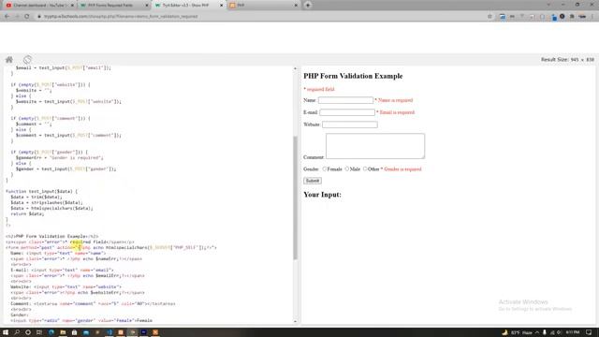Open Cortana from the taskbar
599x337 pixels.
click(x=28, y=332)
